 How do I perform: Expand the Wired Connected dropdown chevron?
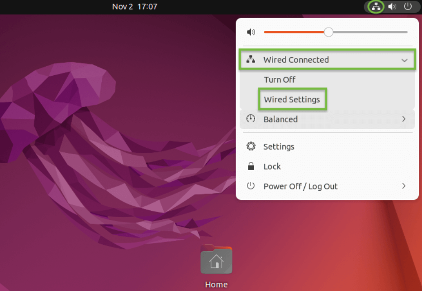point(404,59)
